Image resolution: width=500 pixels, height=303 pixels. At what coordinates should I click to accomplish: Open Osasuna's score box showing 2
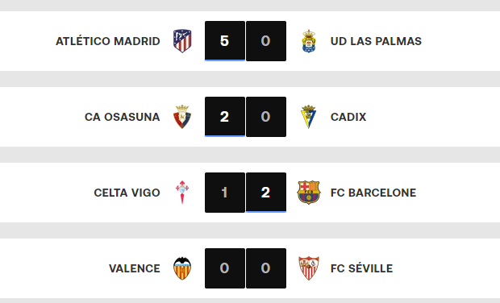[225, 117]
